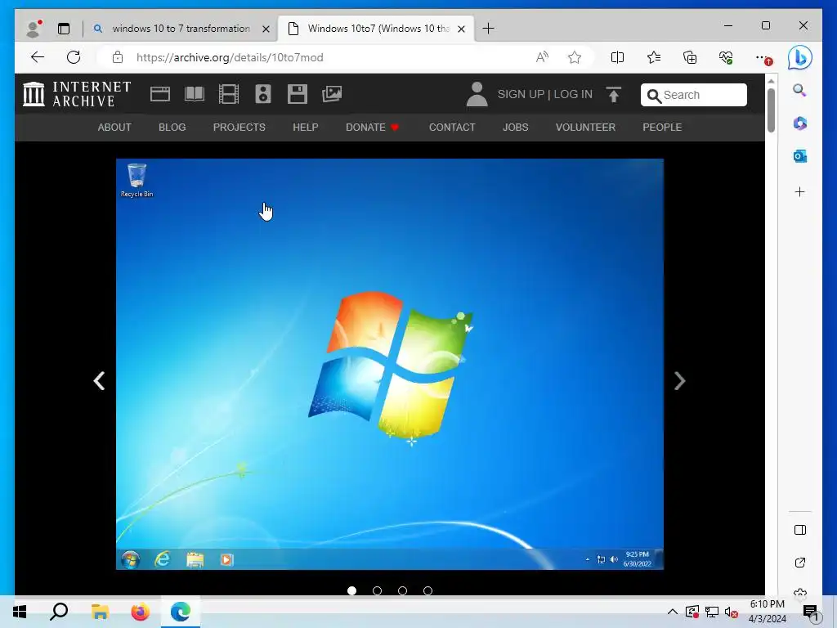Show hidden tray icons chevron
Screen dimensions: 837x628
[673, 612]
